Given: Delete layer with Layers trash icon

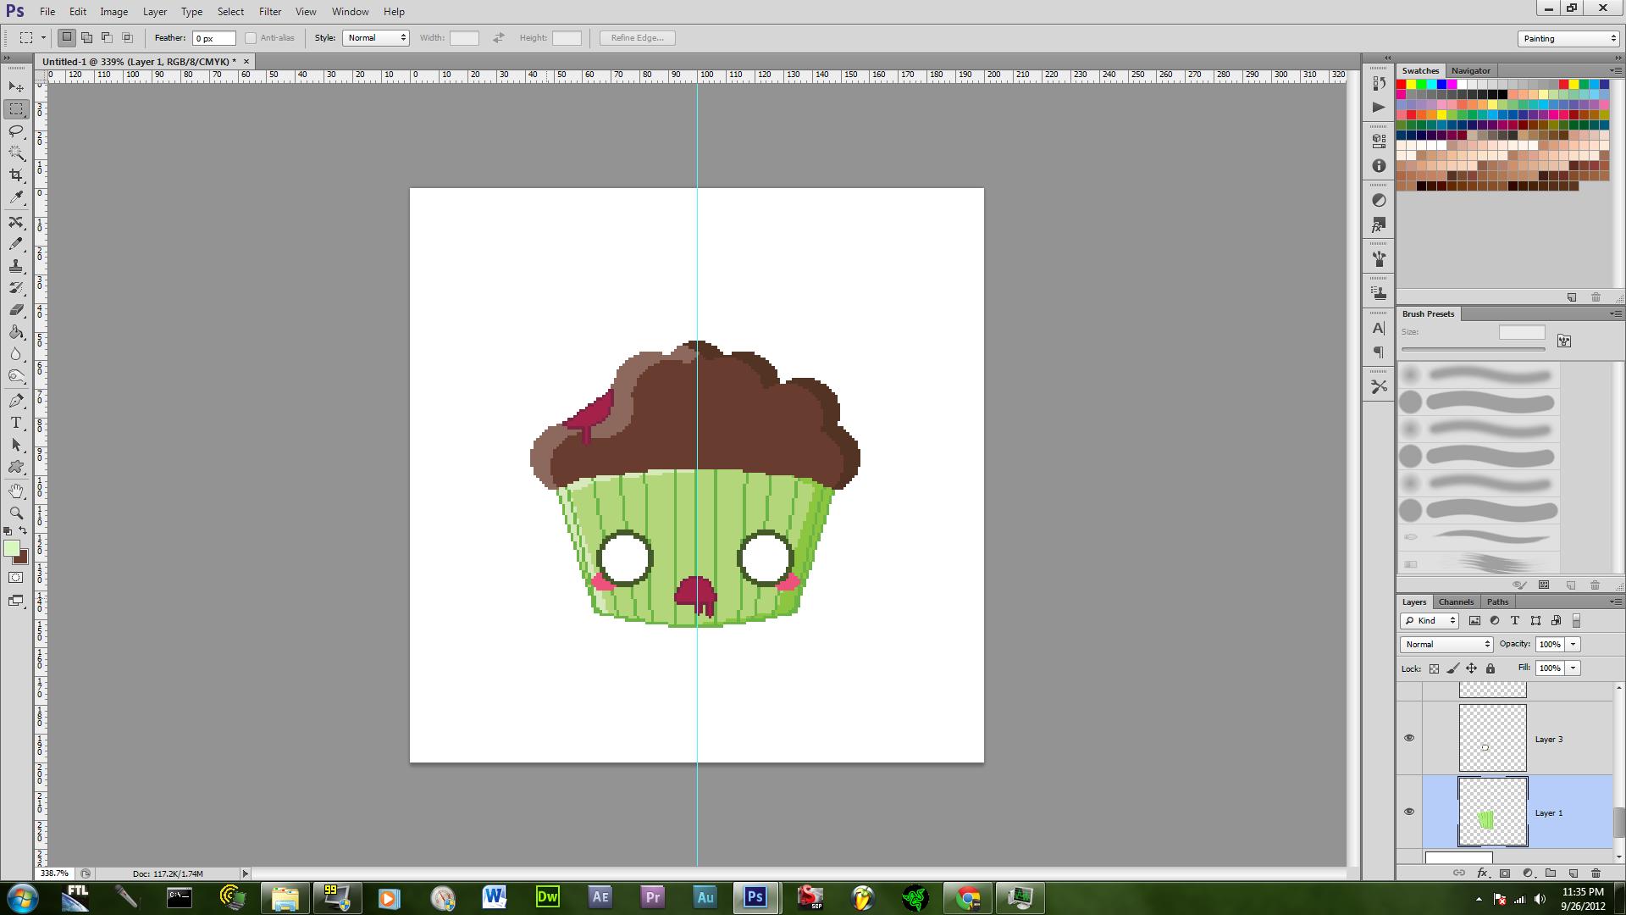Looking at the screenshot, I should (1596, 873).
